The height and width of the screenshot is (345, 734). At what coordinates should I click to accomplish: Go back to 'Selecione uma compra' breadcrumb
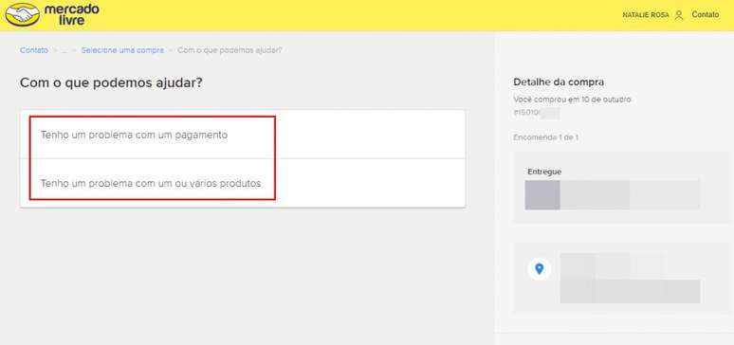(122, 50)
